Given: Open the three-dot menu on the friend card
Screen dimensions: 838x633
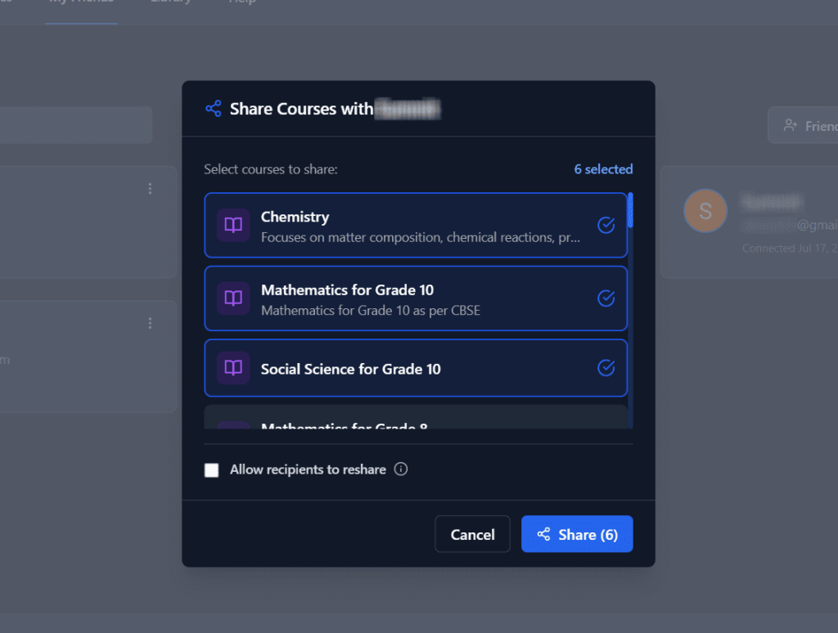Looking at the screenshot, I should 151,188.
